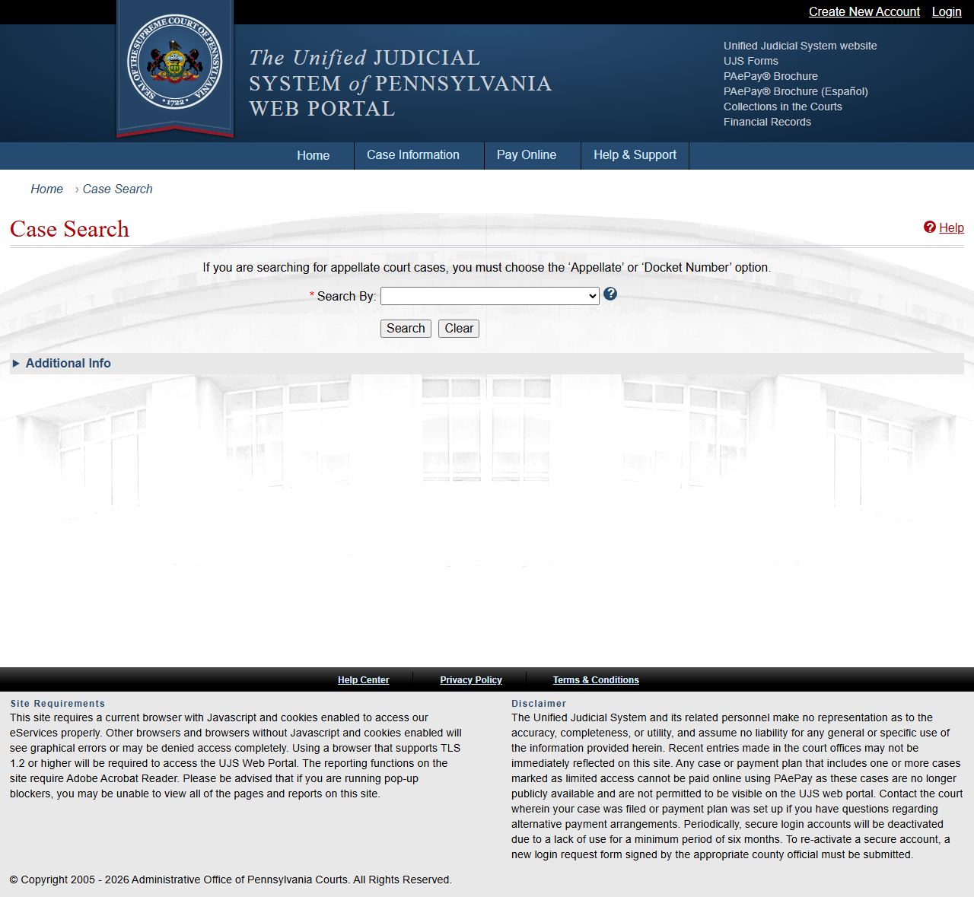This screenshot has height=897, width=974.
Task: Click the Case Search page heading
Action: pos(69,229)
